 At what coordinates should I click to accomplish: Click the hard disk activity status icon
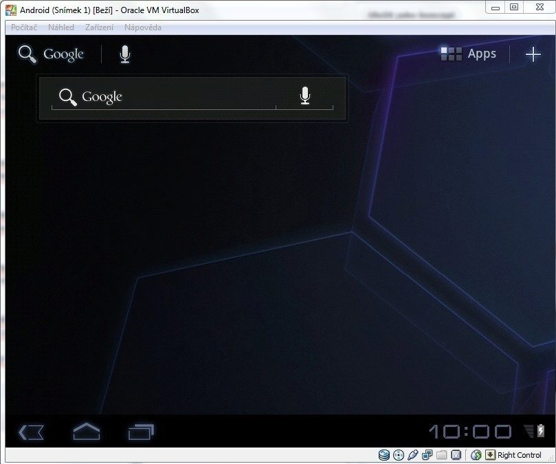[383, 455]
